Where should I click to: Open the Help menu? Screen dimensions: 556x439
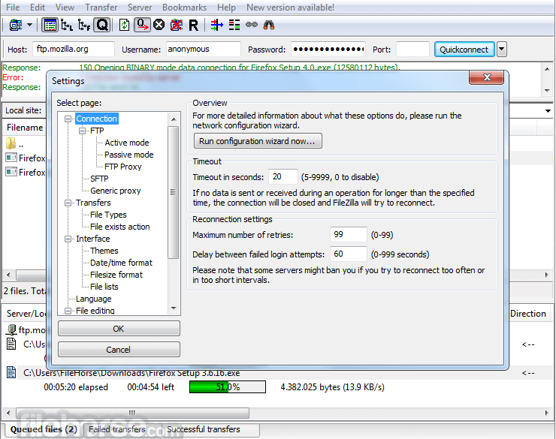point(226,8)
